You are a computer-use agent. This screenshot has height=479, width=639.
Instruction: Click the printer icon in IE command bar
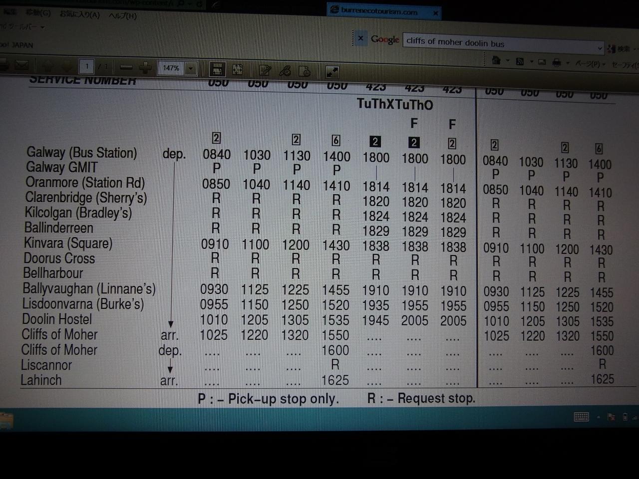(x=557, y=63)
